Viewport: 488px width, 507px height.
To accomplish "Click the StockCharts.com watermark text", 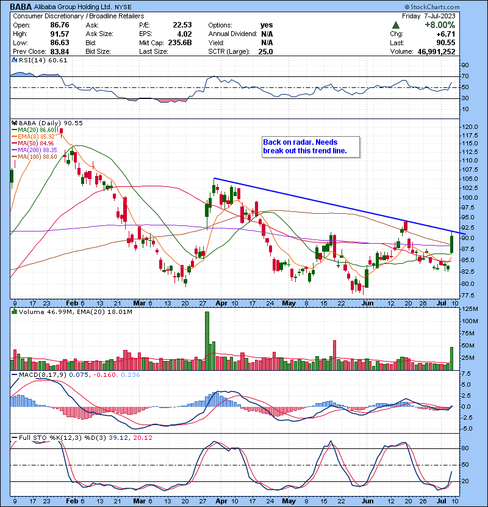I will pos(432,7).
